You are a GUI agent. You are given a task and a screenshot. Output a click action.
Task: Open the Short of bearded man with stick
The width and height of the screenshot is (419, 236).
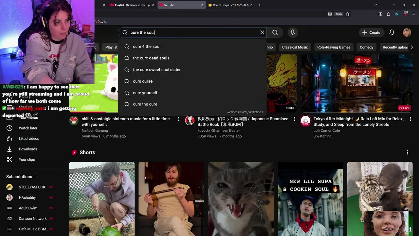tap(171, 199)
